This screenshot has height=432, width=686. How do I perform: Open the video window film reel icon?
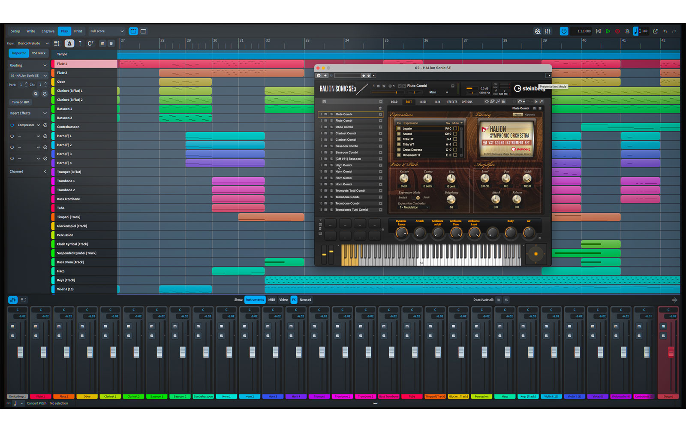[x=538, y=31]
